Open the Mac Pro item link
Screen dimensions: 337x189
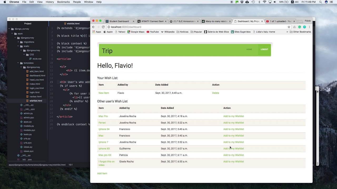pyautogui.click(x=103, y=116)
